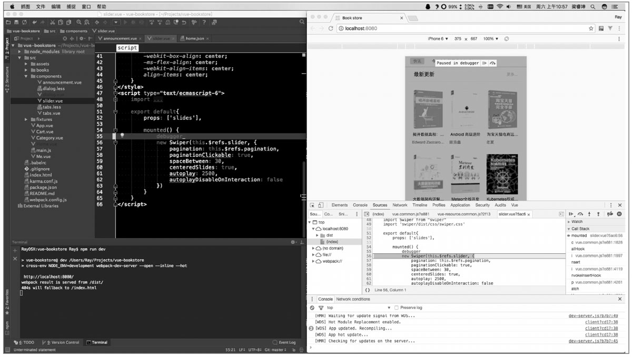The height and width of the screenshot is (357, 632).
Task: Step into next function call in DevTools
Action: (x=589, y=214)
